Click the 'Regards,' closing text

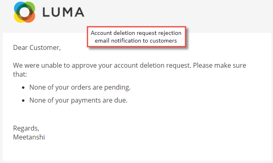pos(26,128)
